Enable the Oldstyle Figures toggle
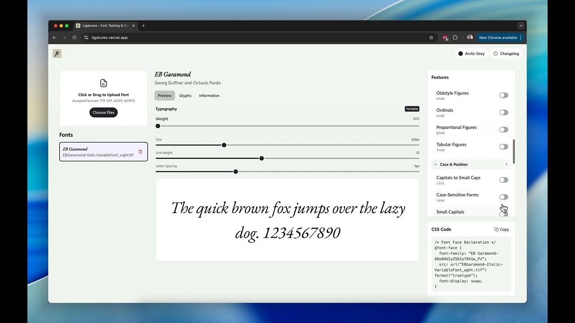 (x=504, y=95)
